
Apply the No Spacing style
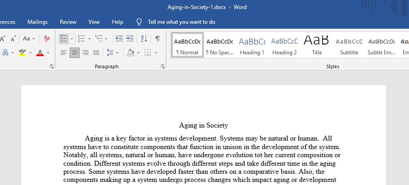(x=220, y=45)
